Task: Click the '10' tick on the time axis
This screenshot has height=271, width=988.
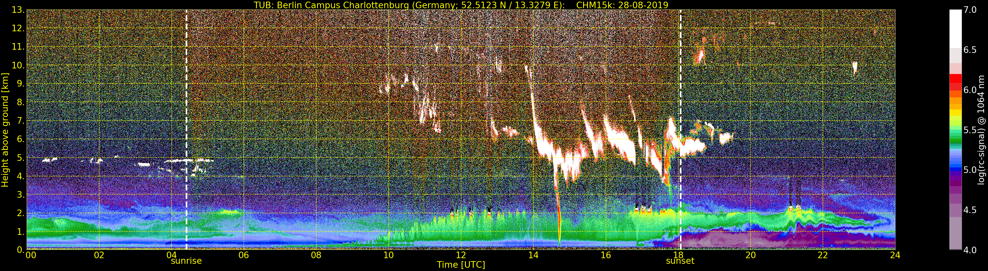Action: tap(388, 255)
